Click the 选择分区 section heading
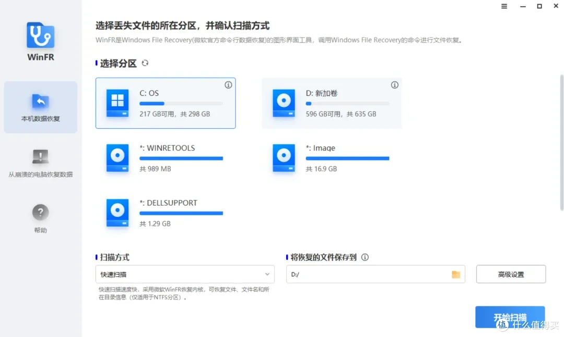 click(x=119, y=64)
